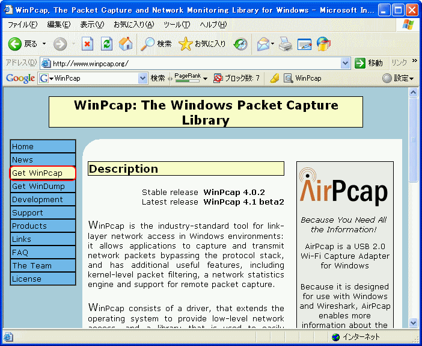
Task: Open Forward button history dropdown arrow
Action: coord(73,44)
